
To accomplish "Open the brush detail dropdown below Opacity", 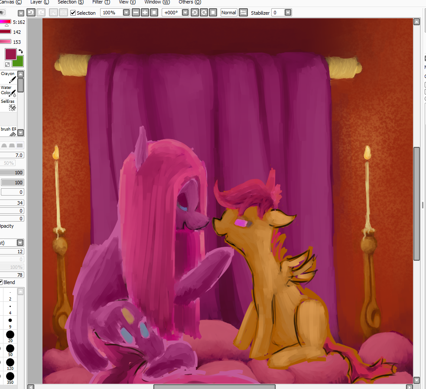I will (20, 242).
